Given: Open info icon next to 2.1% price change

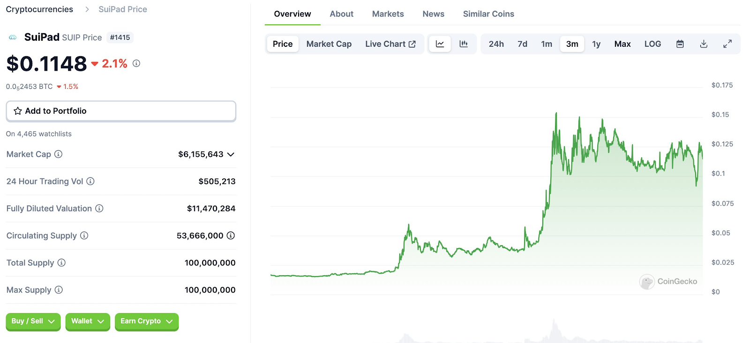Looking at the screenshot, I should coord(136,63).
